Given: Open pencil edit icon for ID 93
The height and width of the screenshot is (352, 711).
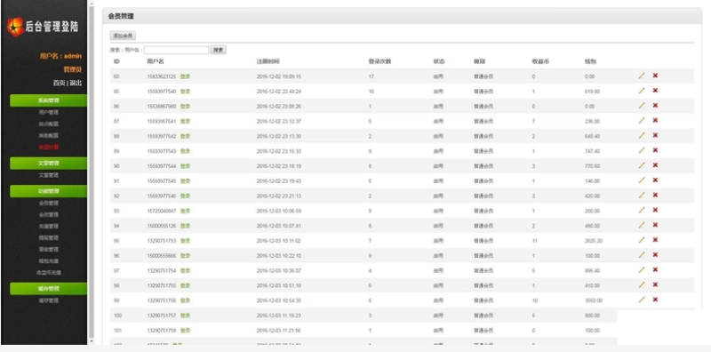Looking at the screenshot, I should 641,210.
